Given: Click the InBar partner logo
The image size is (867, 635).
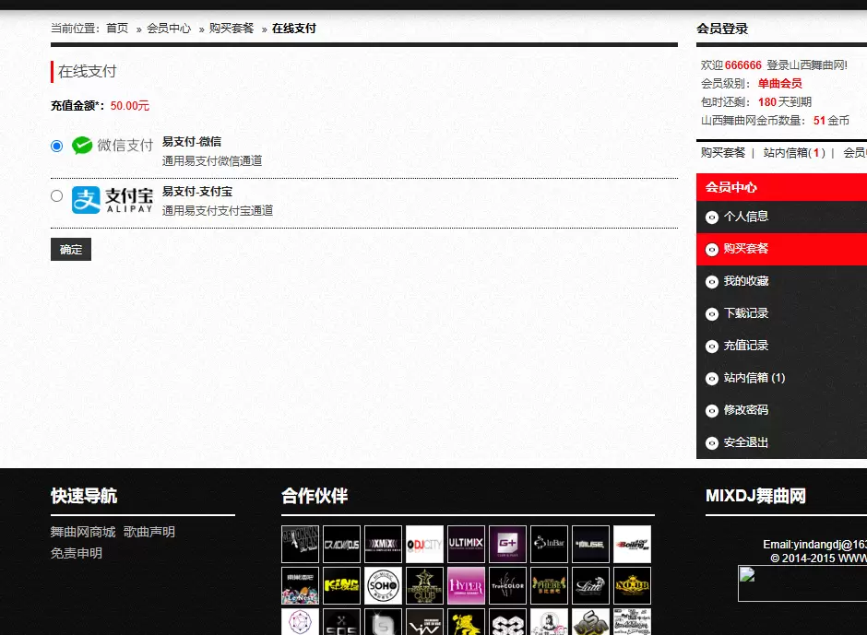Looking at the screenshot, I should 549,545.
